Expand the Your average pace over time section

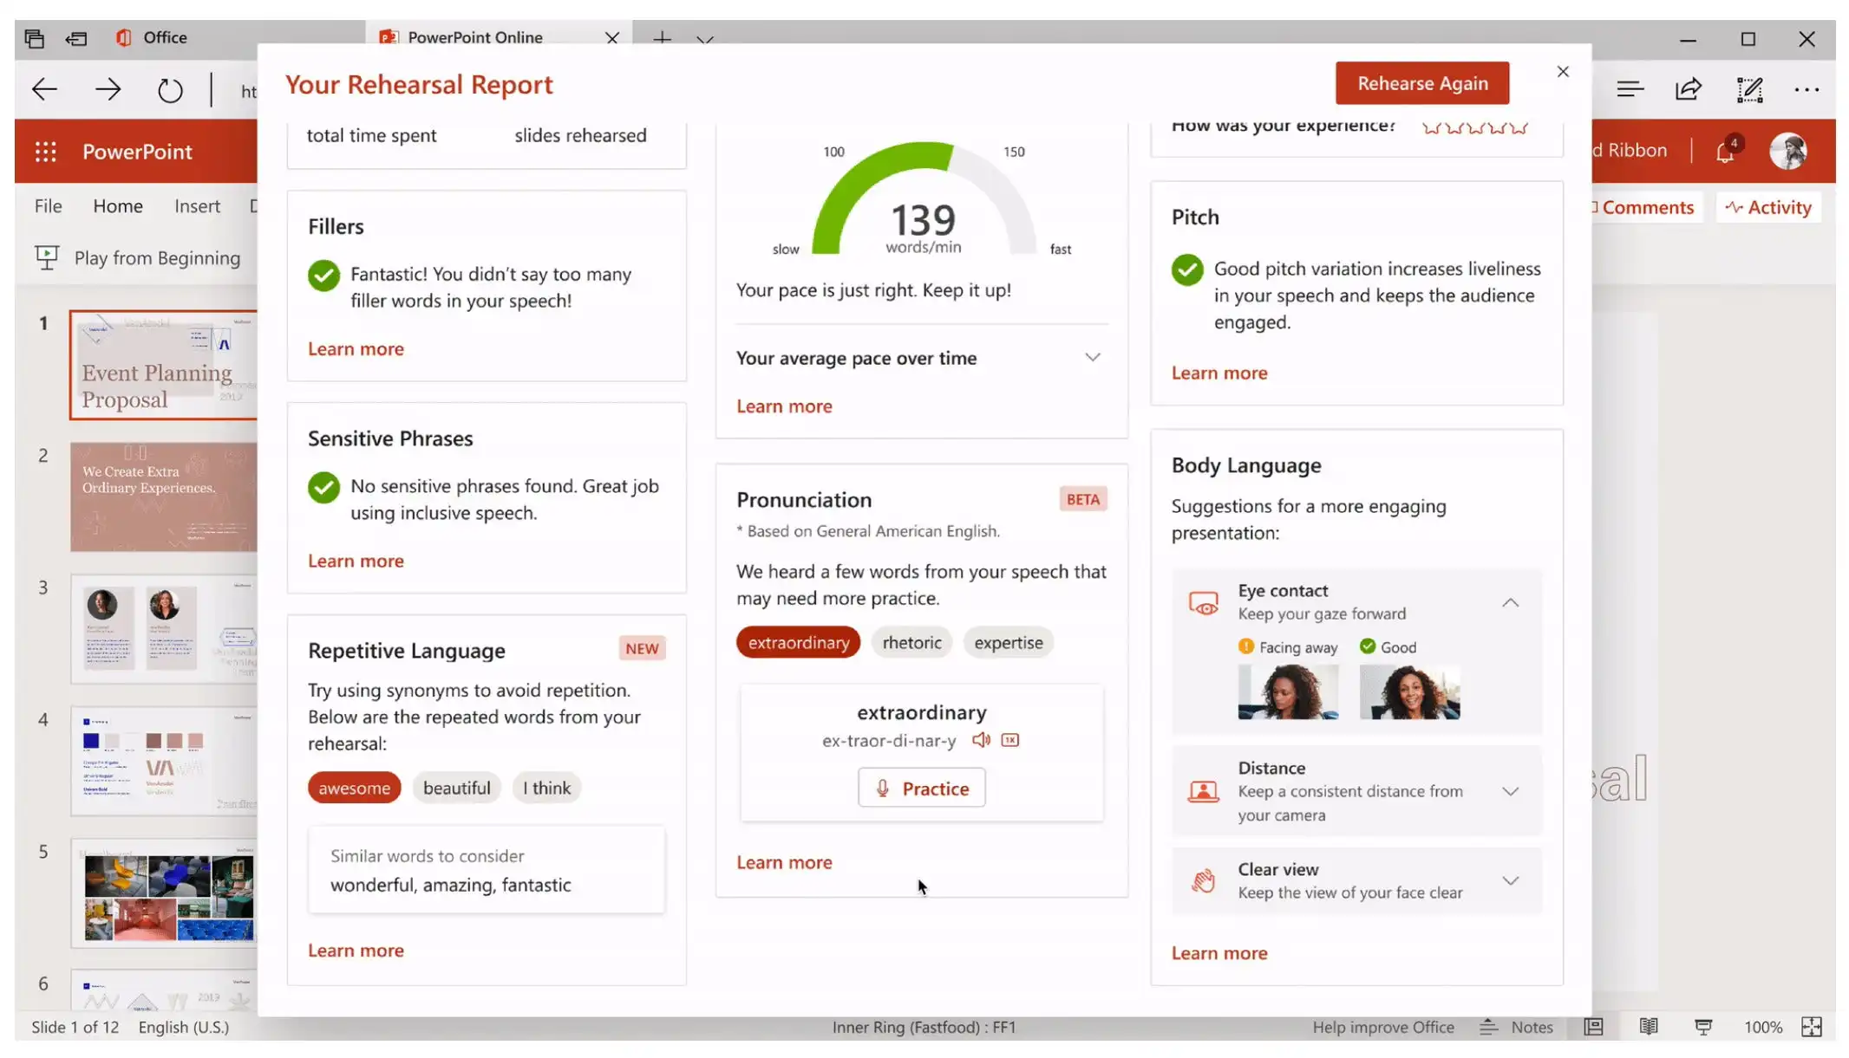coord(1091,356)
